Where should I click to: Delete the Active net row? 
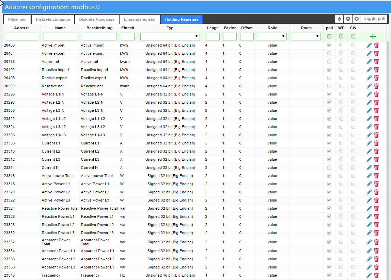[x=376, y=62]
